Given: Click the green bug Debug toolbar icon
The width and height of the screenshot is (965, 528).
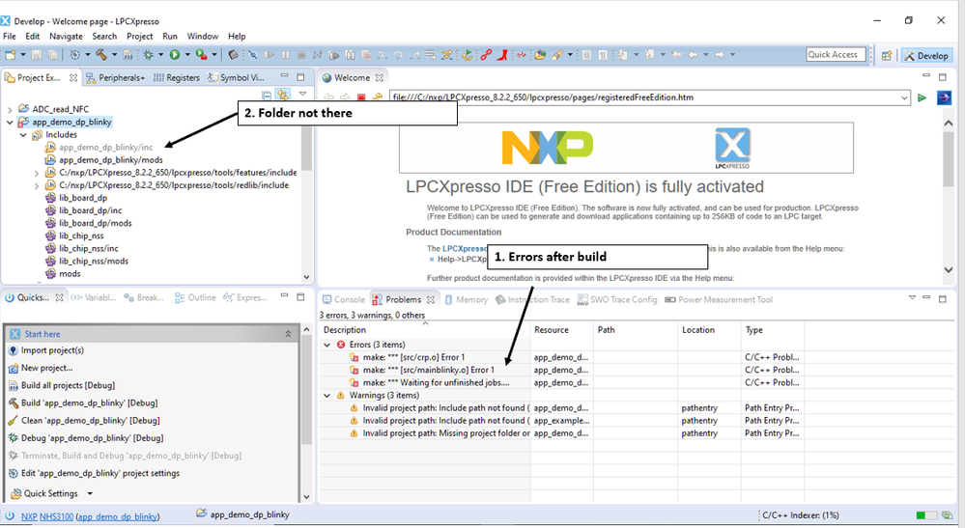Looking at the screenshot, I should pyautogui.click(x=149, y=55).
